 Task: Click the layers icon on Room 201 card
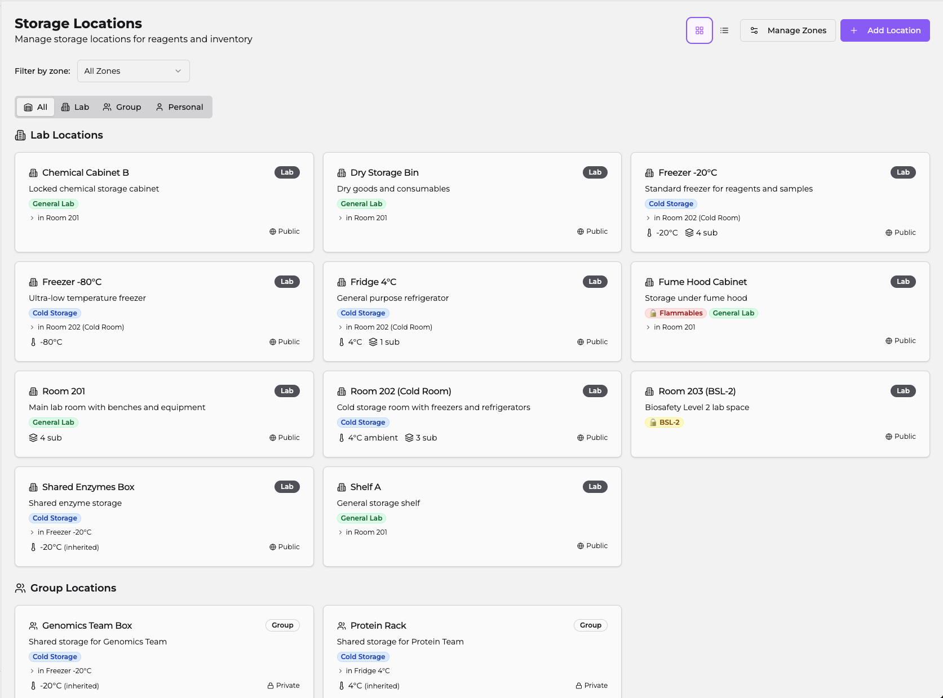pyautogui.click(x=33, y=438)
